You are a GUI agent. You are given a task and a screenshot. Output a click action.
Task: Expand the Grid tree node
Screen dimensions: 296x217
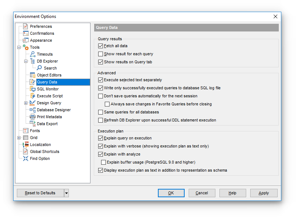19,138
